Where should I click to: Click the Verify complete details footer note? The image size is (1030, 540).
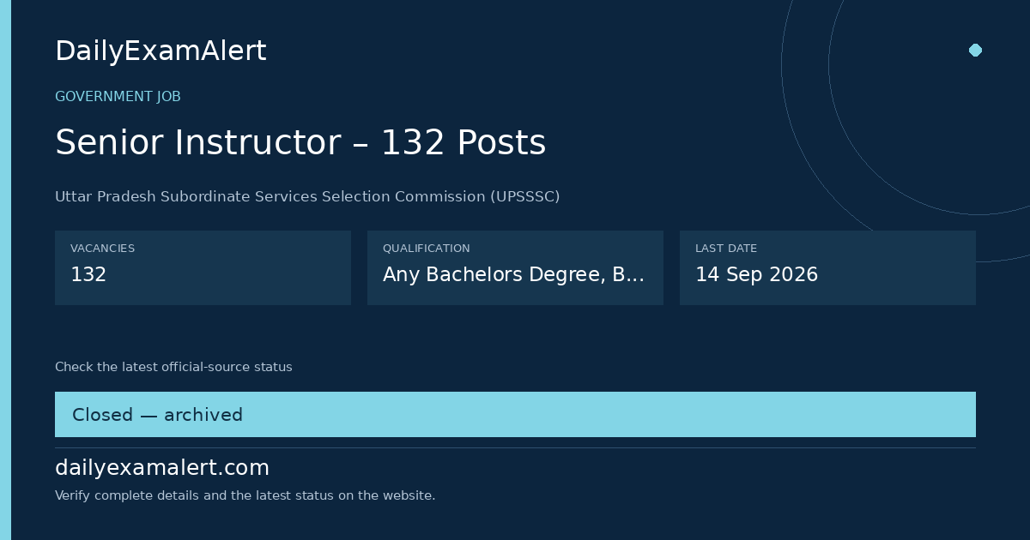(245, 495)
